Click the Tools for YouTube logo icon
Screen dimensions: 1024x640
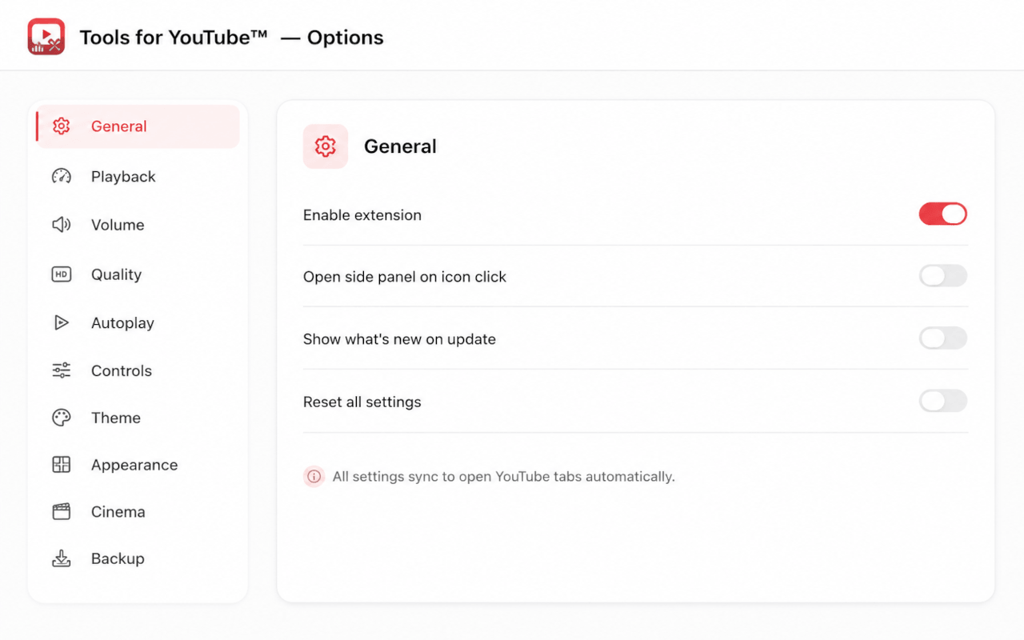[46, 37]
